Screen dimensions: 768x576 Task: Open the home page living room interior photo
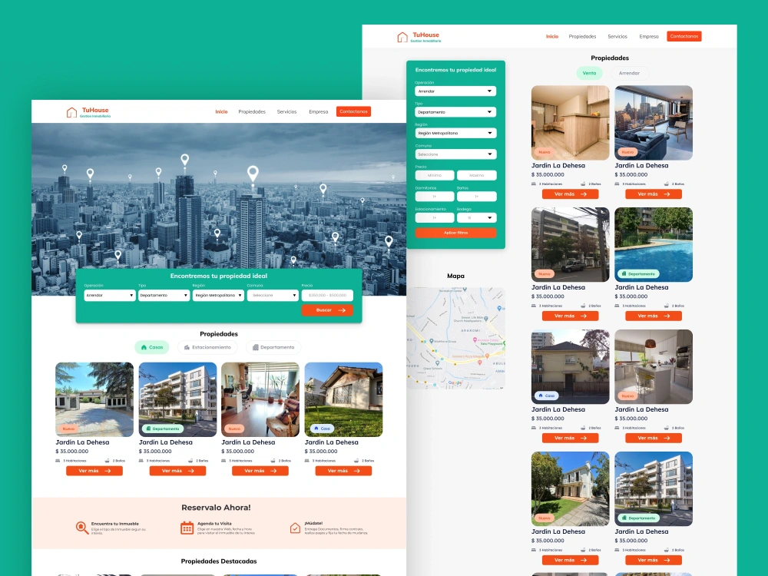(260, 399)
